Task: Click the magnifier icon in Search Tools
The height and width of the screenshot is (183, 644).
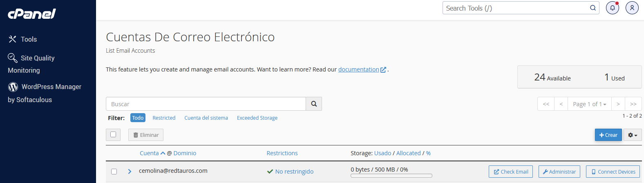Action: (593, 8)
